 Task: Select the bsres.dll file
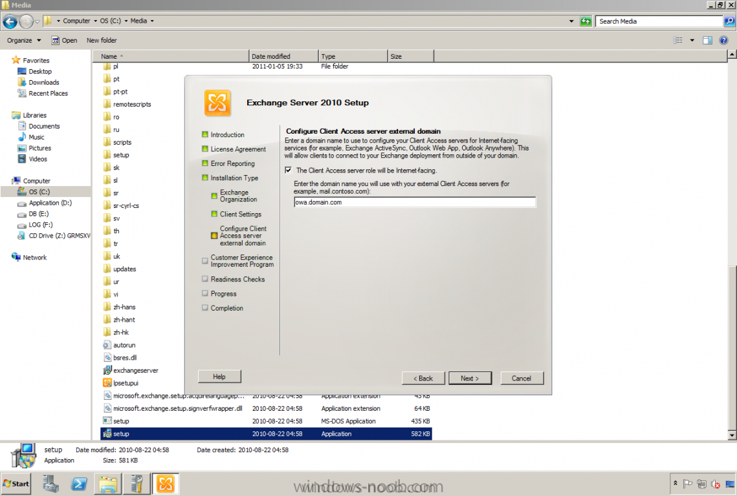pos(120,358)
